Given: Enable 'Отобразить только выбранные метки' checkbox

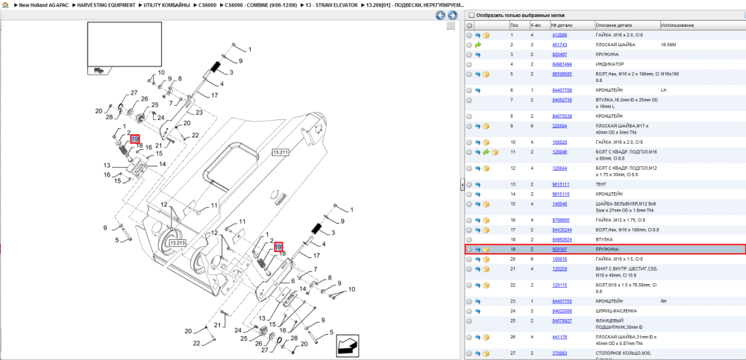Looking at the screenshot, I should (471, 15).
